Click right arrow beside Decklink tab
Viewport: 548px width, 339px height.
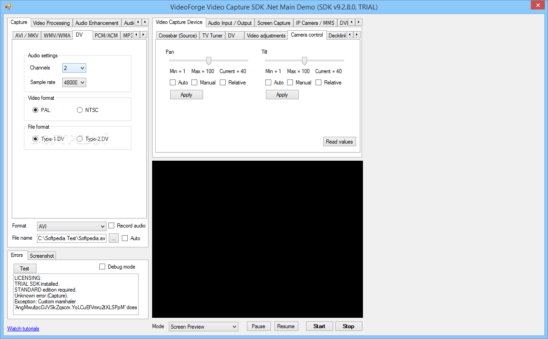coord(357,34)
